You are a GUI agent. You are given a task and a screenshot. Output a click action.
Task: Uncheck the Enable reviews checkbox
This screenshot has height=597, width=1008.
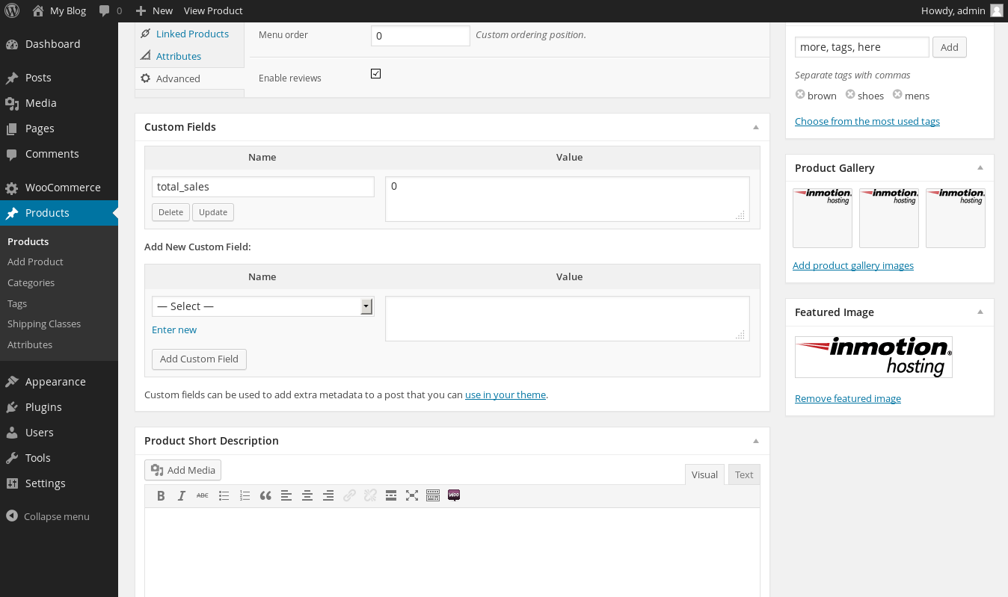tap(376, 74)
